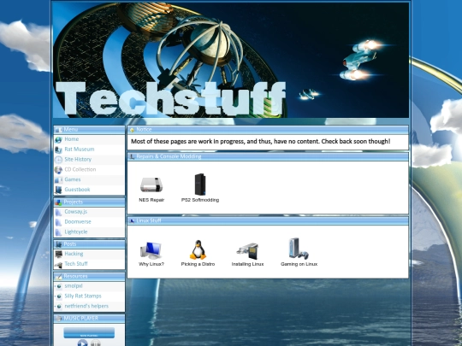Click the file icon beside Cowsay.js
462x346 pixels.
(x=59, y=212)
